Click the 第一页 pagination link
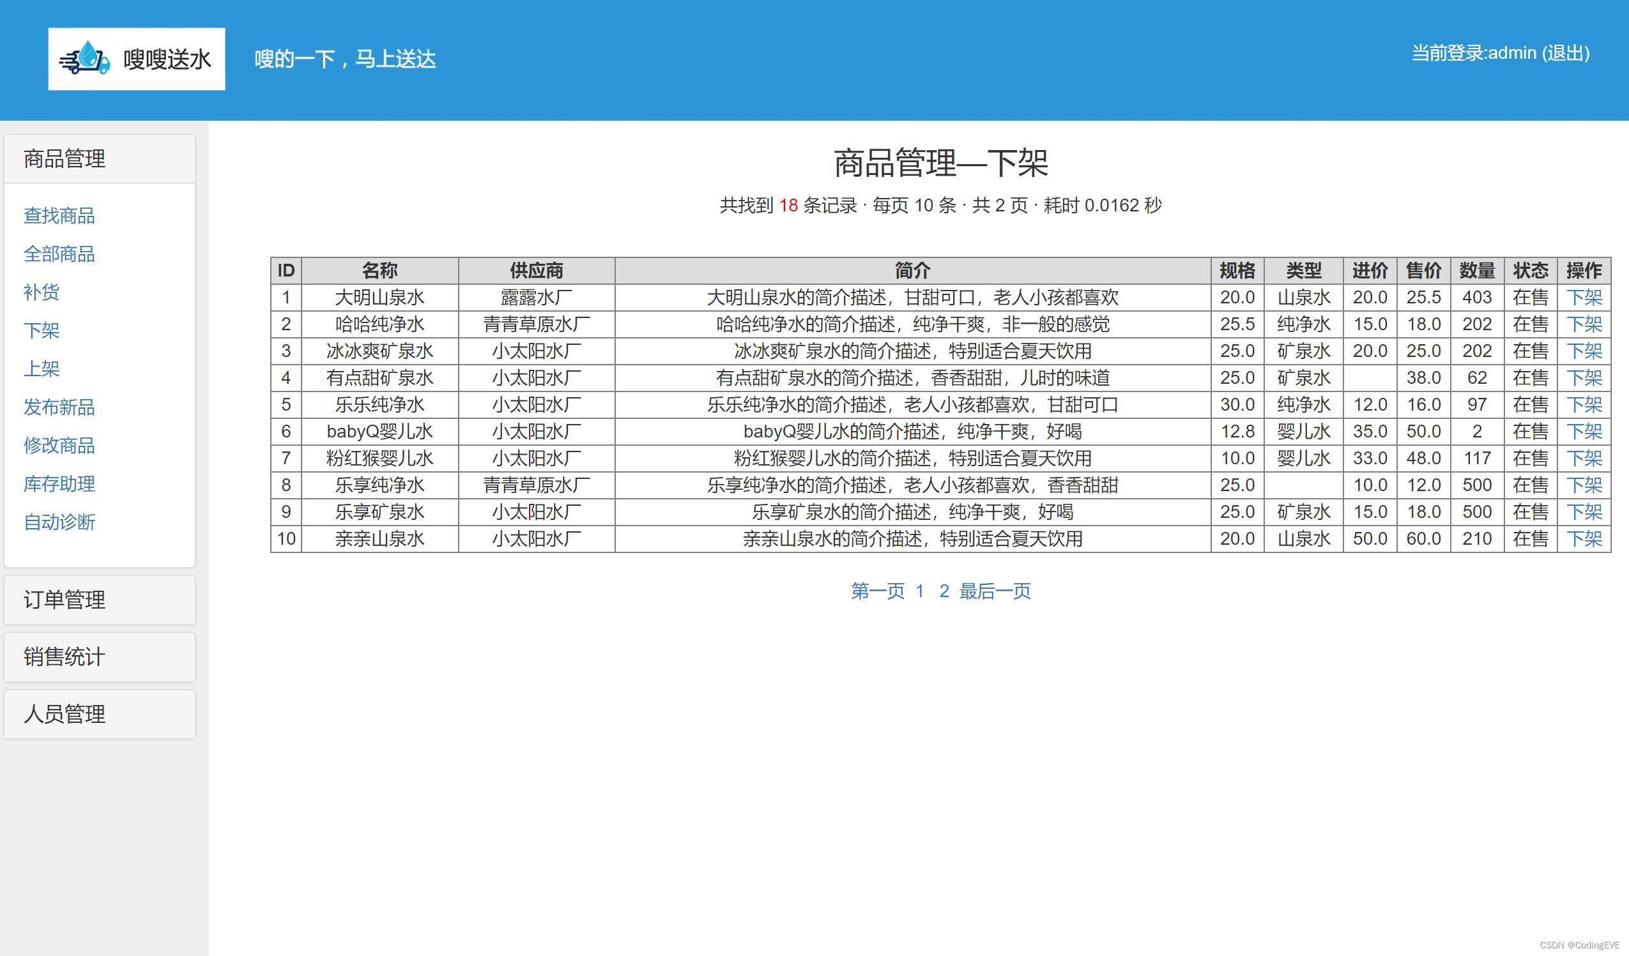This screenshot has width=1629, height=956. click(x=877, y=591)
